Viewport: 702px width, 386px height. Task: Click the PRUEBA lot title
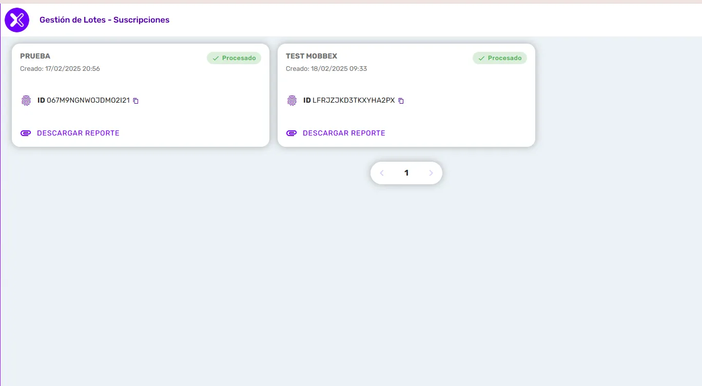pos(35,56)
